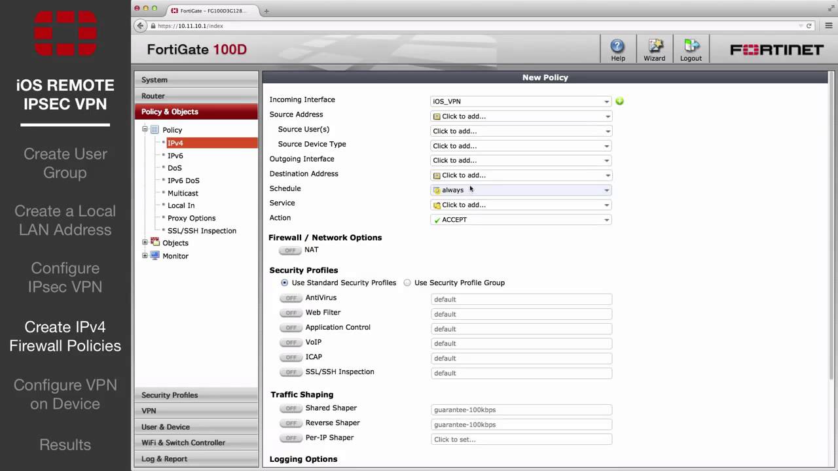This screenshot has width=838, height=471.
Task: Open Router menu section
Action: click(196, 96)
